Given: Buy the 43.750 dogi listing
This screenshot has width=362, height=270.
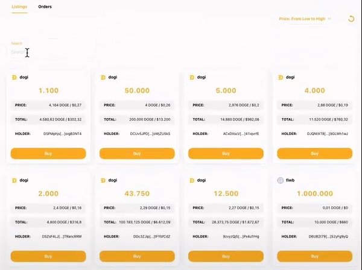Looking at the screenshot, I should 137,256.
